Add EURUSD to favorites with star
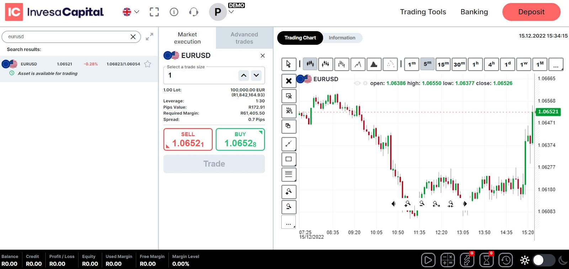 [148, 64]
